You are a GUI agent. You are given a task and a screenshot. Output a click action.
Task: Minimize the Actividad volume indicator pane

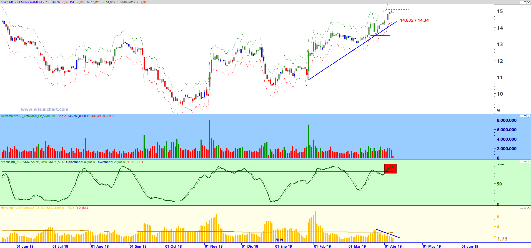click(x=521, y=116)
